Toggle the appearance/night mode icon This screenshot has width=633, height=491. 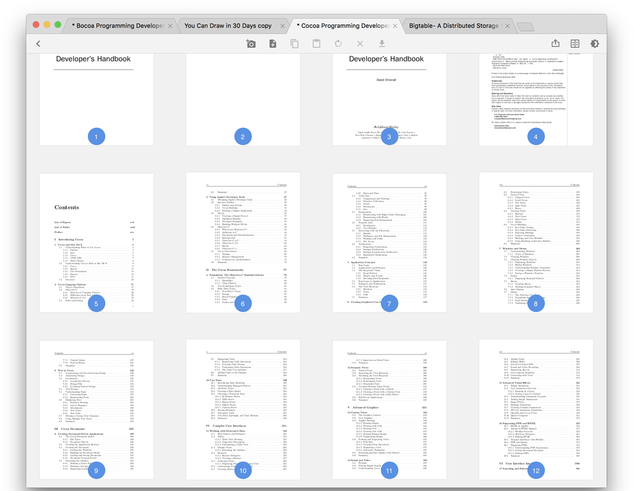595,44
